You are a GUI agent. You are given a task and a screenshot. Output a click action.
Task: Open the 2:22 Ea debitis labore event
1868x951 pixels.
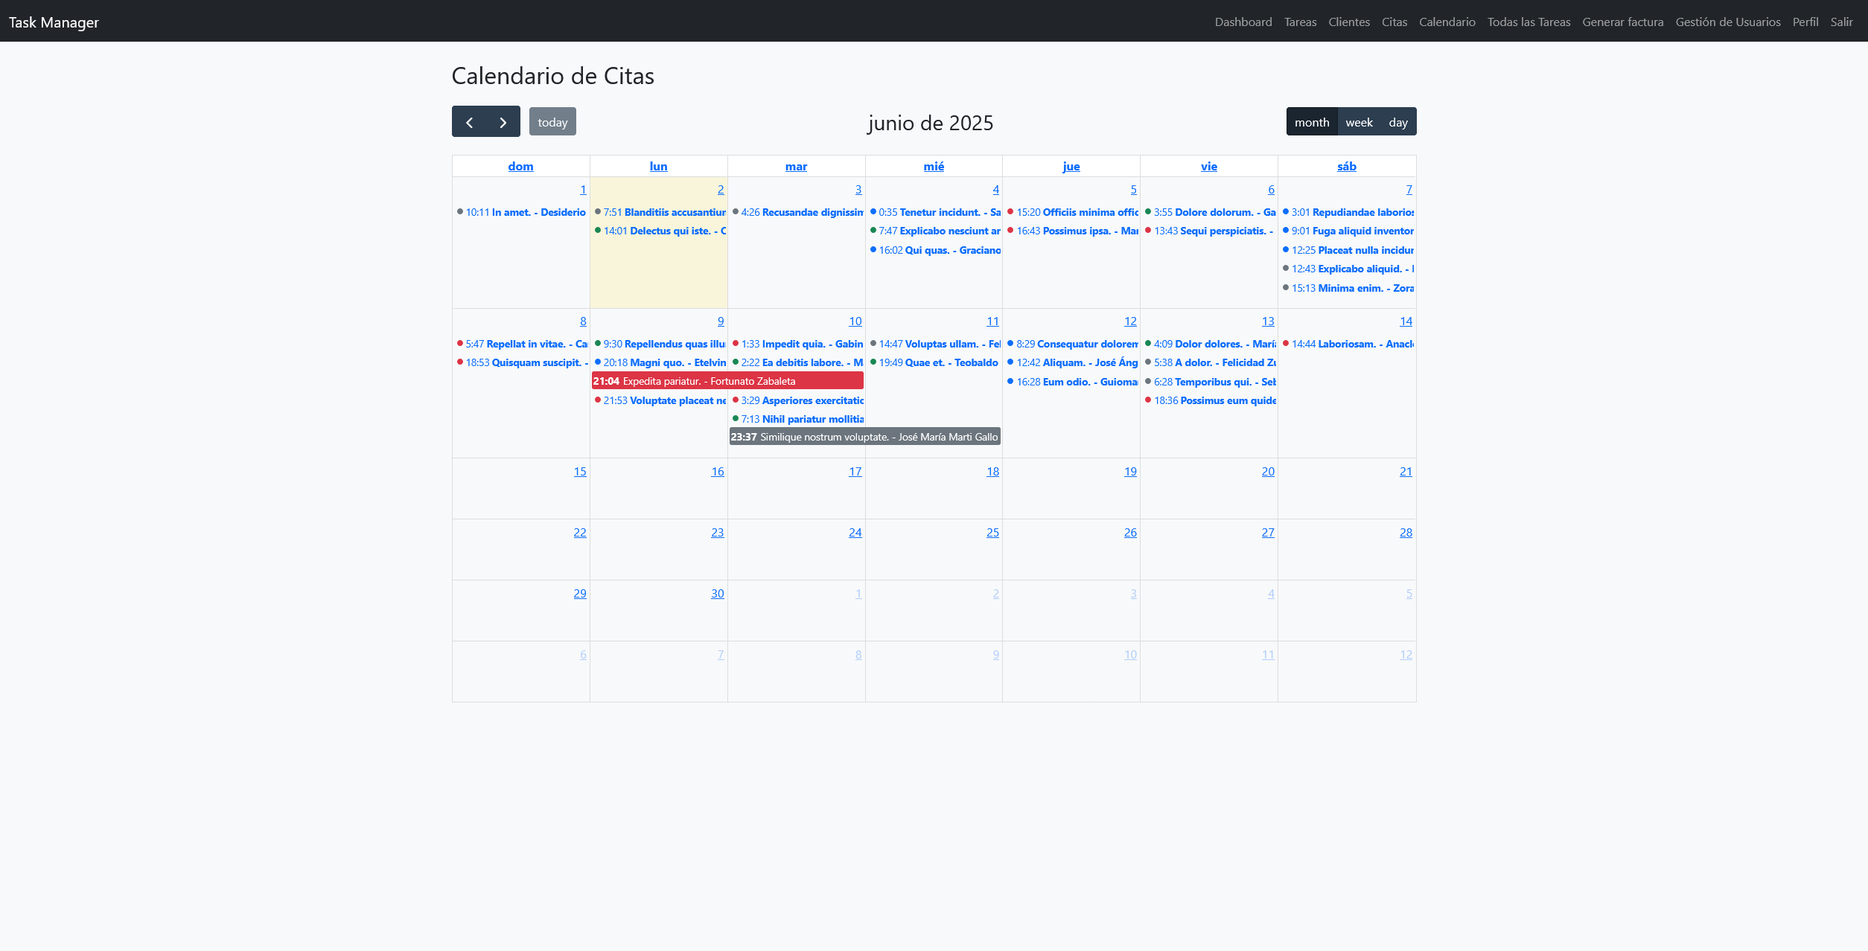click(797, 362)
